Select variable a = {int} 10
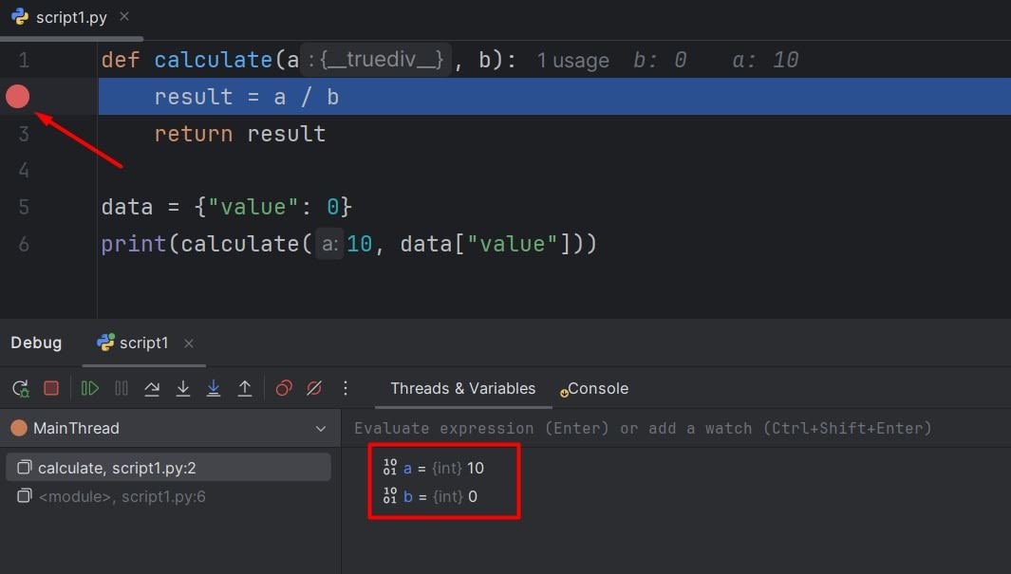 click(x=433, y=469)
